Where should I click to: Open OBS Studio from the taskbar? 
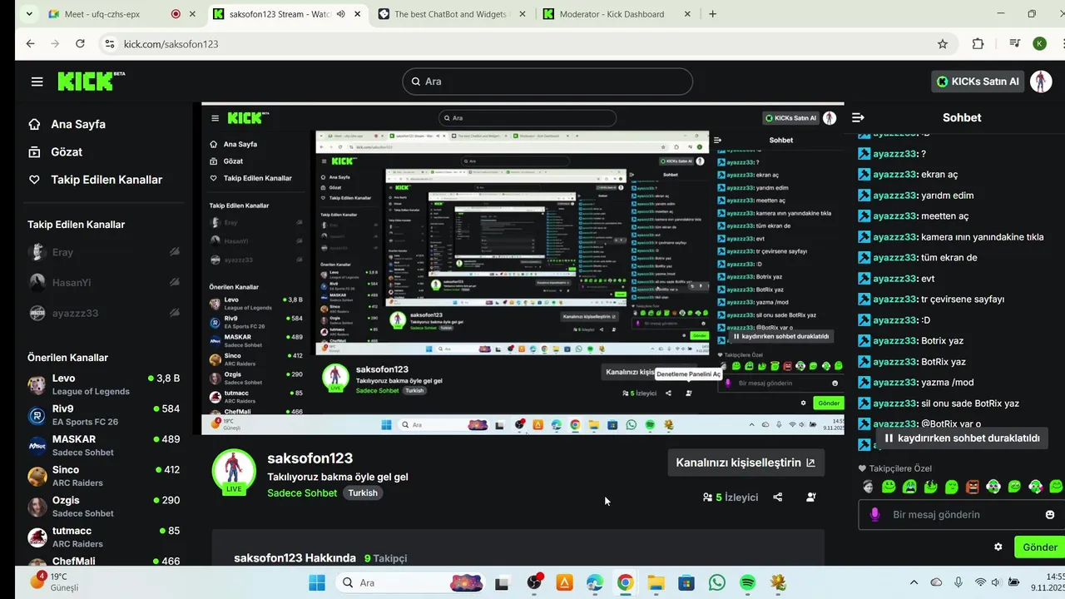coord(533,582)
